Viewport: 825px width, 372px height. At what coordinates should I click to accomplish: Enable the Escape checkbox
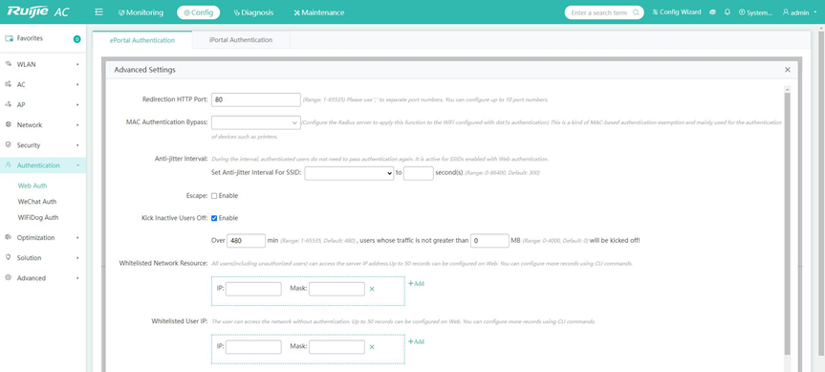(x=214, y=196)
